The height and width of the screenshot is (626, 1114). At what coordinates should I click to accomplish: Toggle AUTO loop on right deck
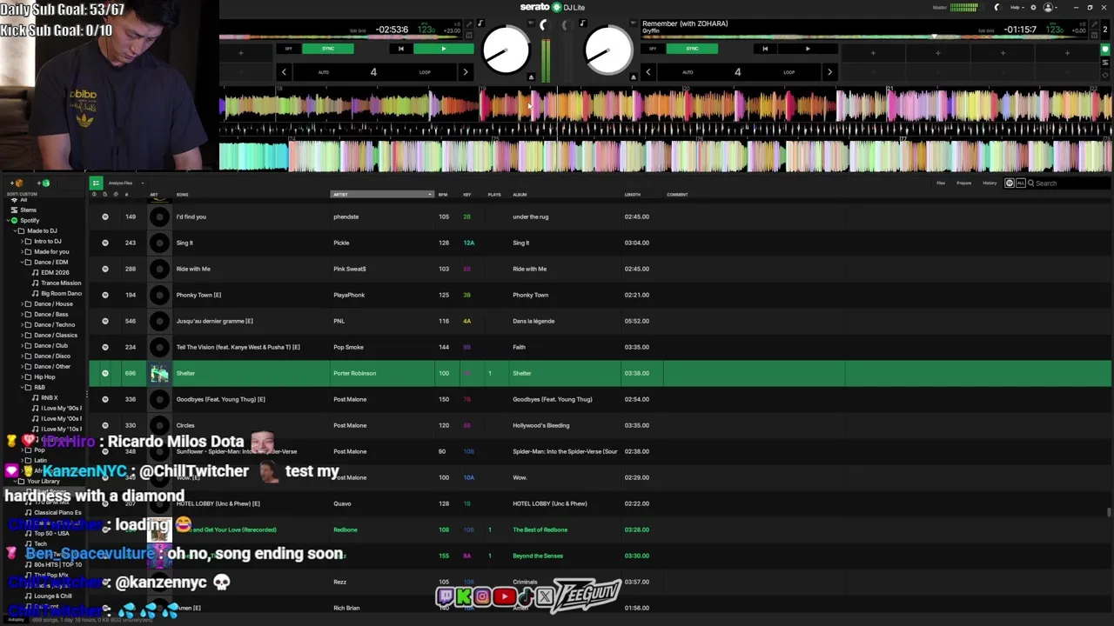point(688,72)
